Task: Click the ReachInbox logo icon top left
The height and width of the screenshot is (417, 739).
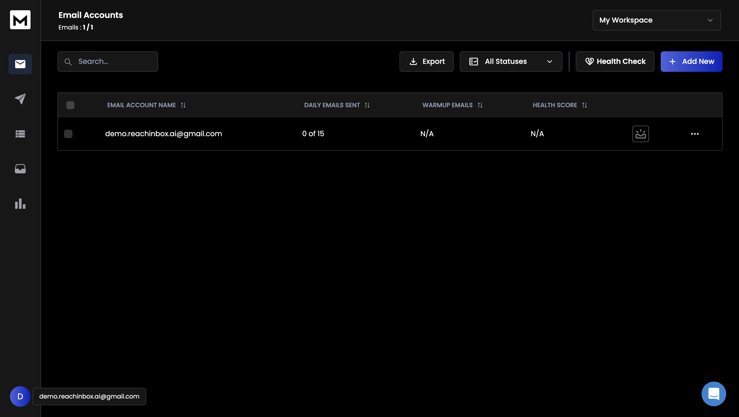Action: click(20, 20)
